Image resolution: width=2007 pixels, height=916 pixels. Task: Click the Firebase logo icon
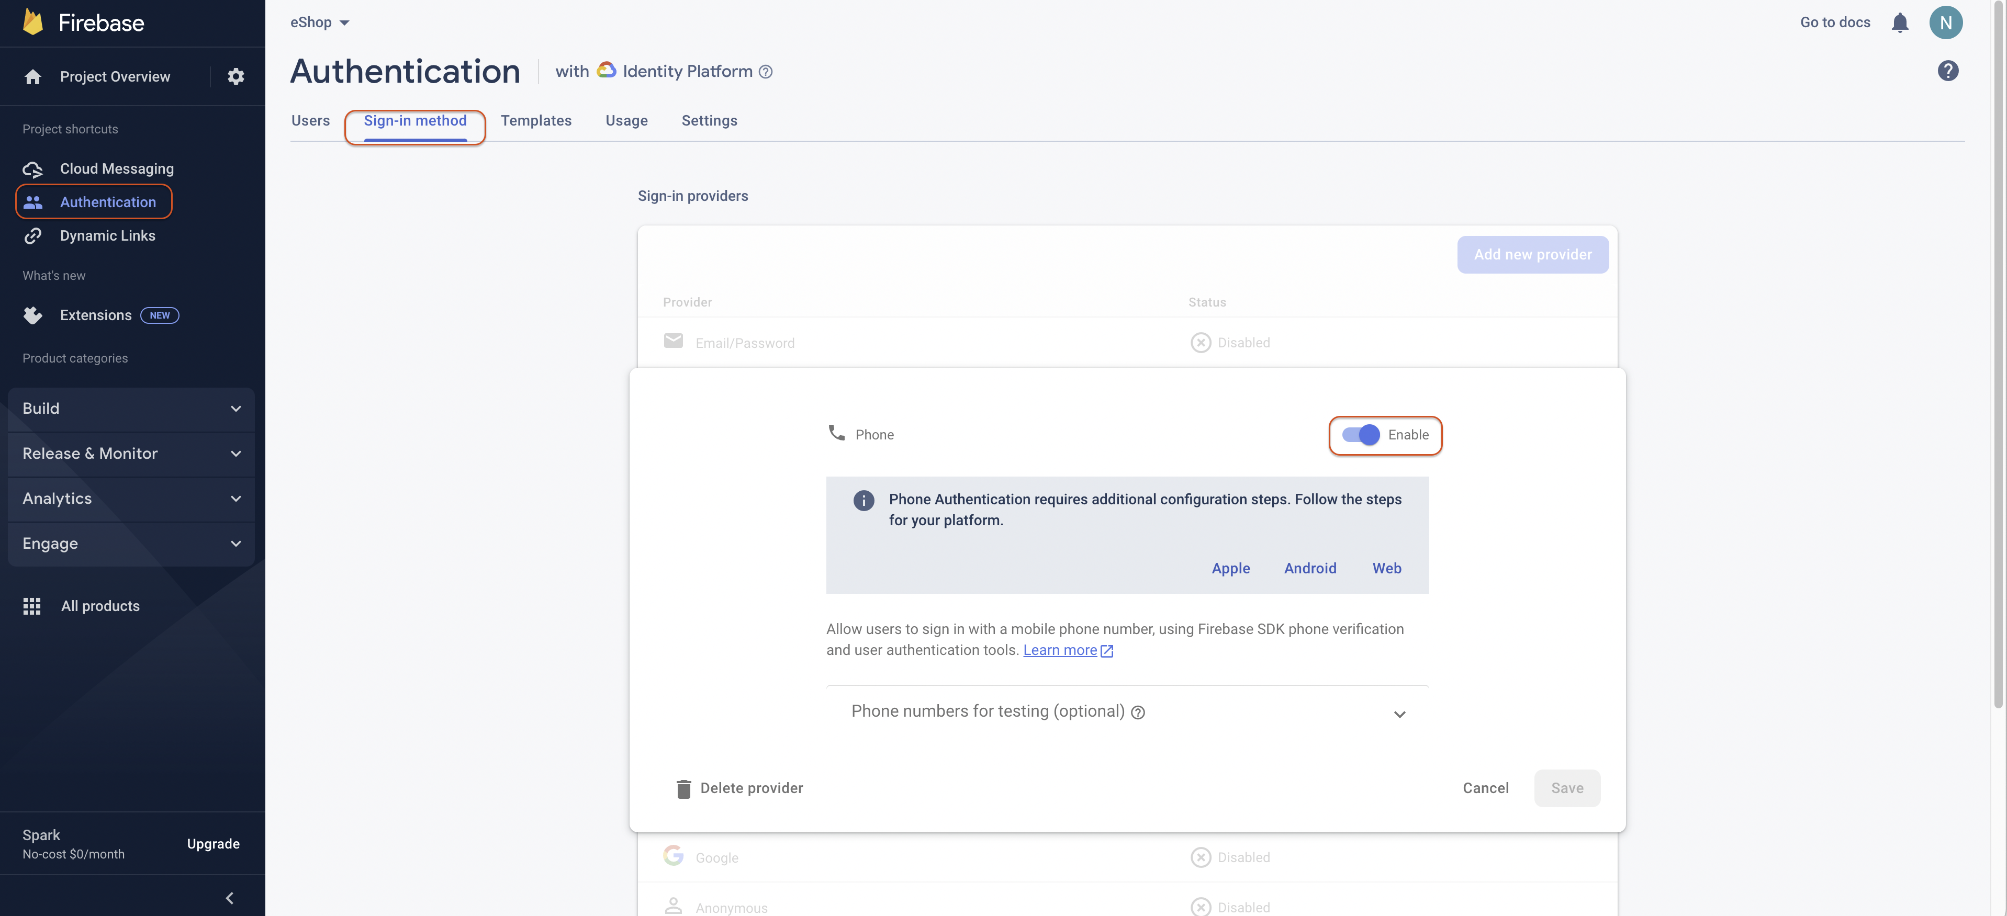33,22
